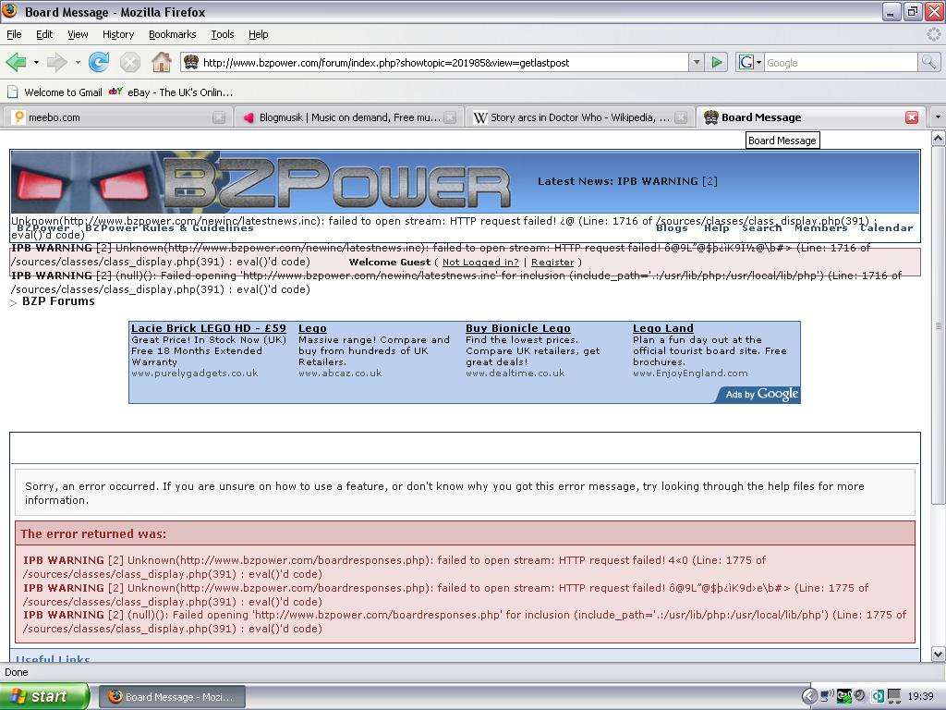Open the Bookmarks menu
The image size is (946, 710).
173,34
